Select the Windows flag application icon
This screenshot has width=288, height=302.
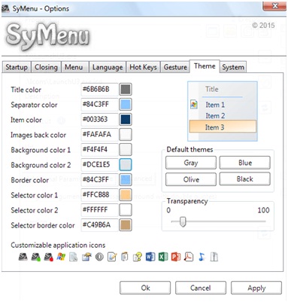[61, 257]
